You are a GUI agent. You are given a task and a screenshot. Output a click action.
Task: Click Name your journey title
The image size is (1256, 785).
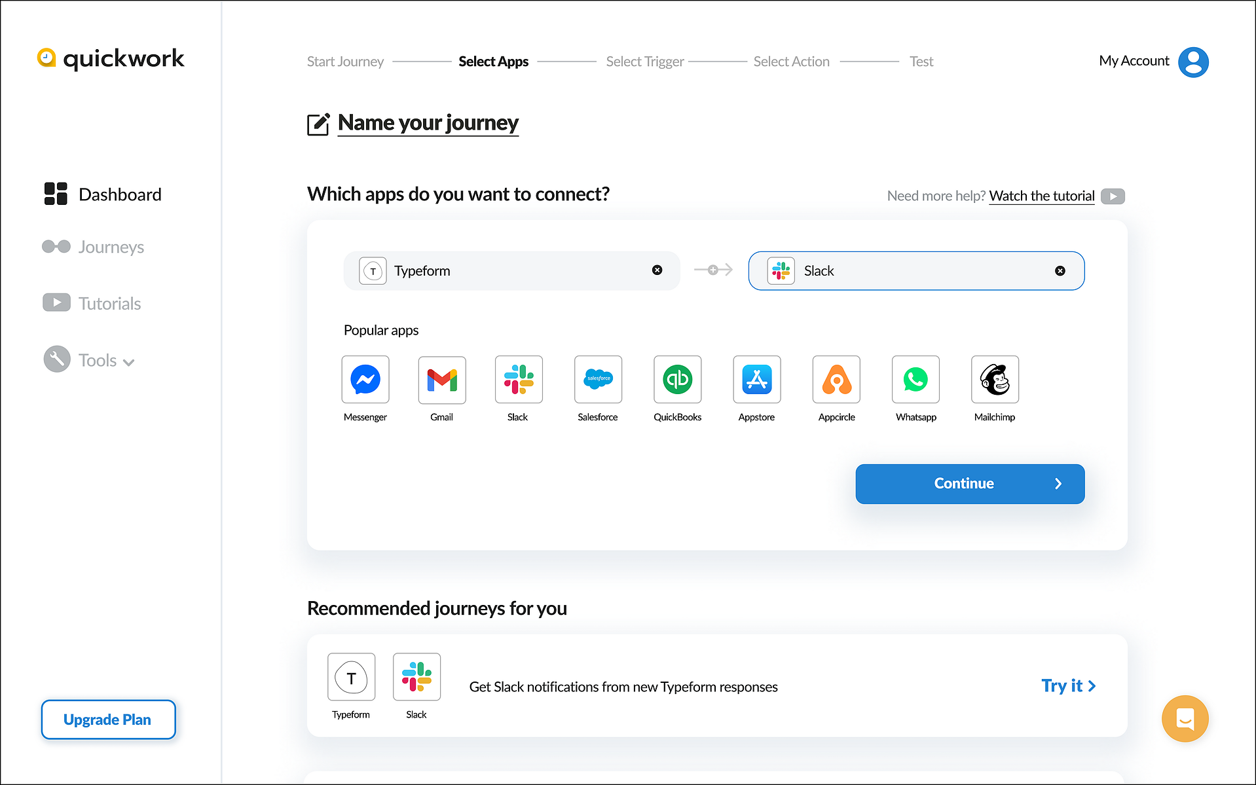pos(428,123)
